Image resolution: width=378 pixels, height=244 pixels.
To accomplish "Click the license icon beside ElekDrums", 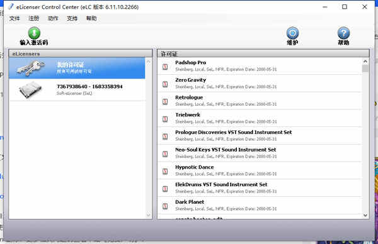I will pos(165,189).
